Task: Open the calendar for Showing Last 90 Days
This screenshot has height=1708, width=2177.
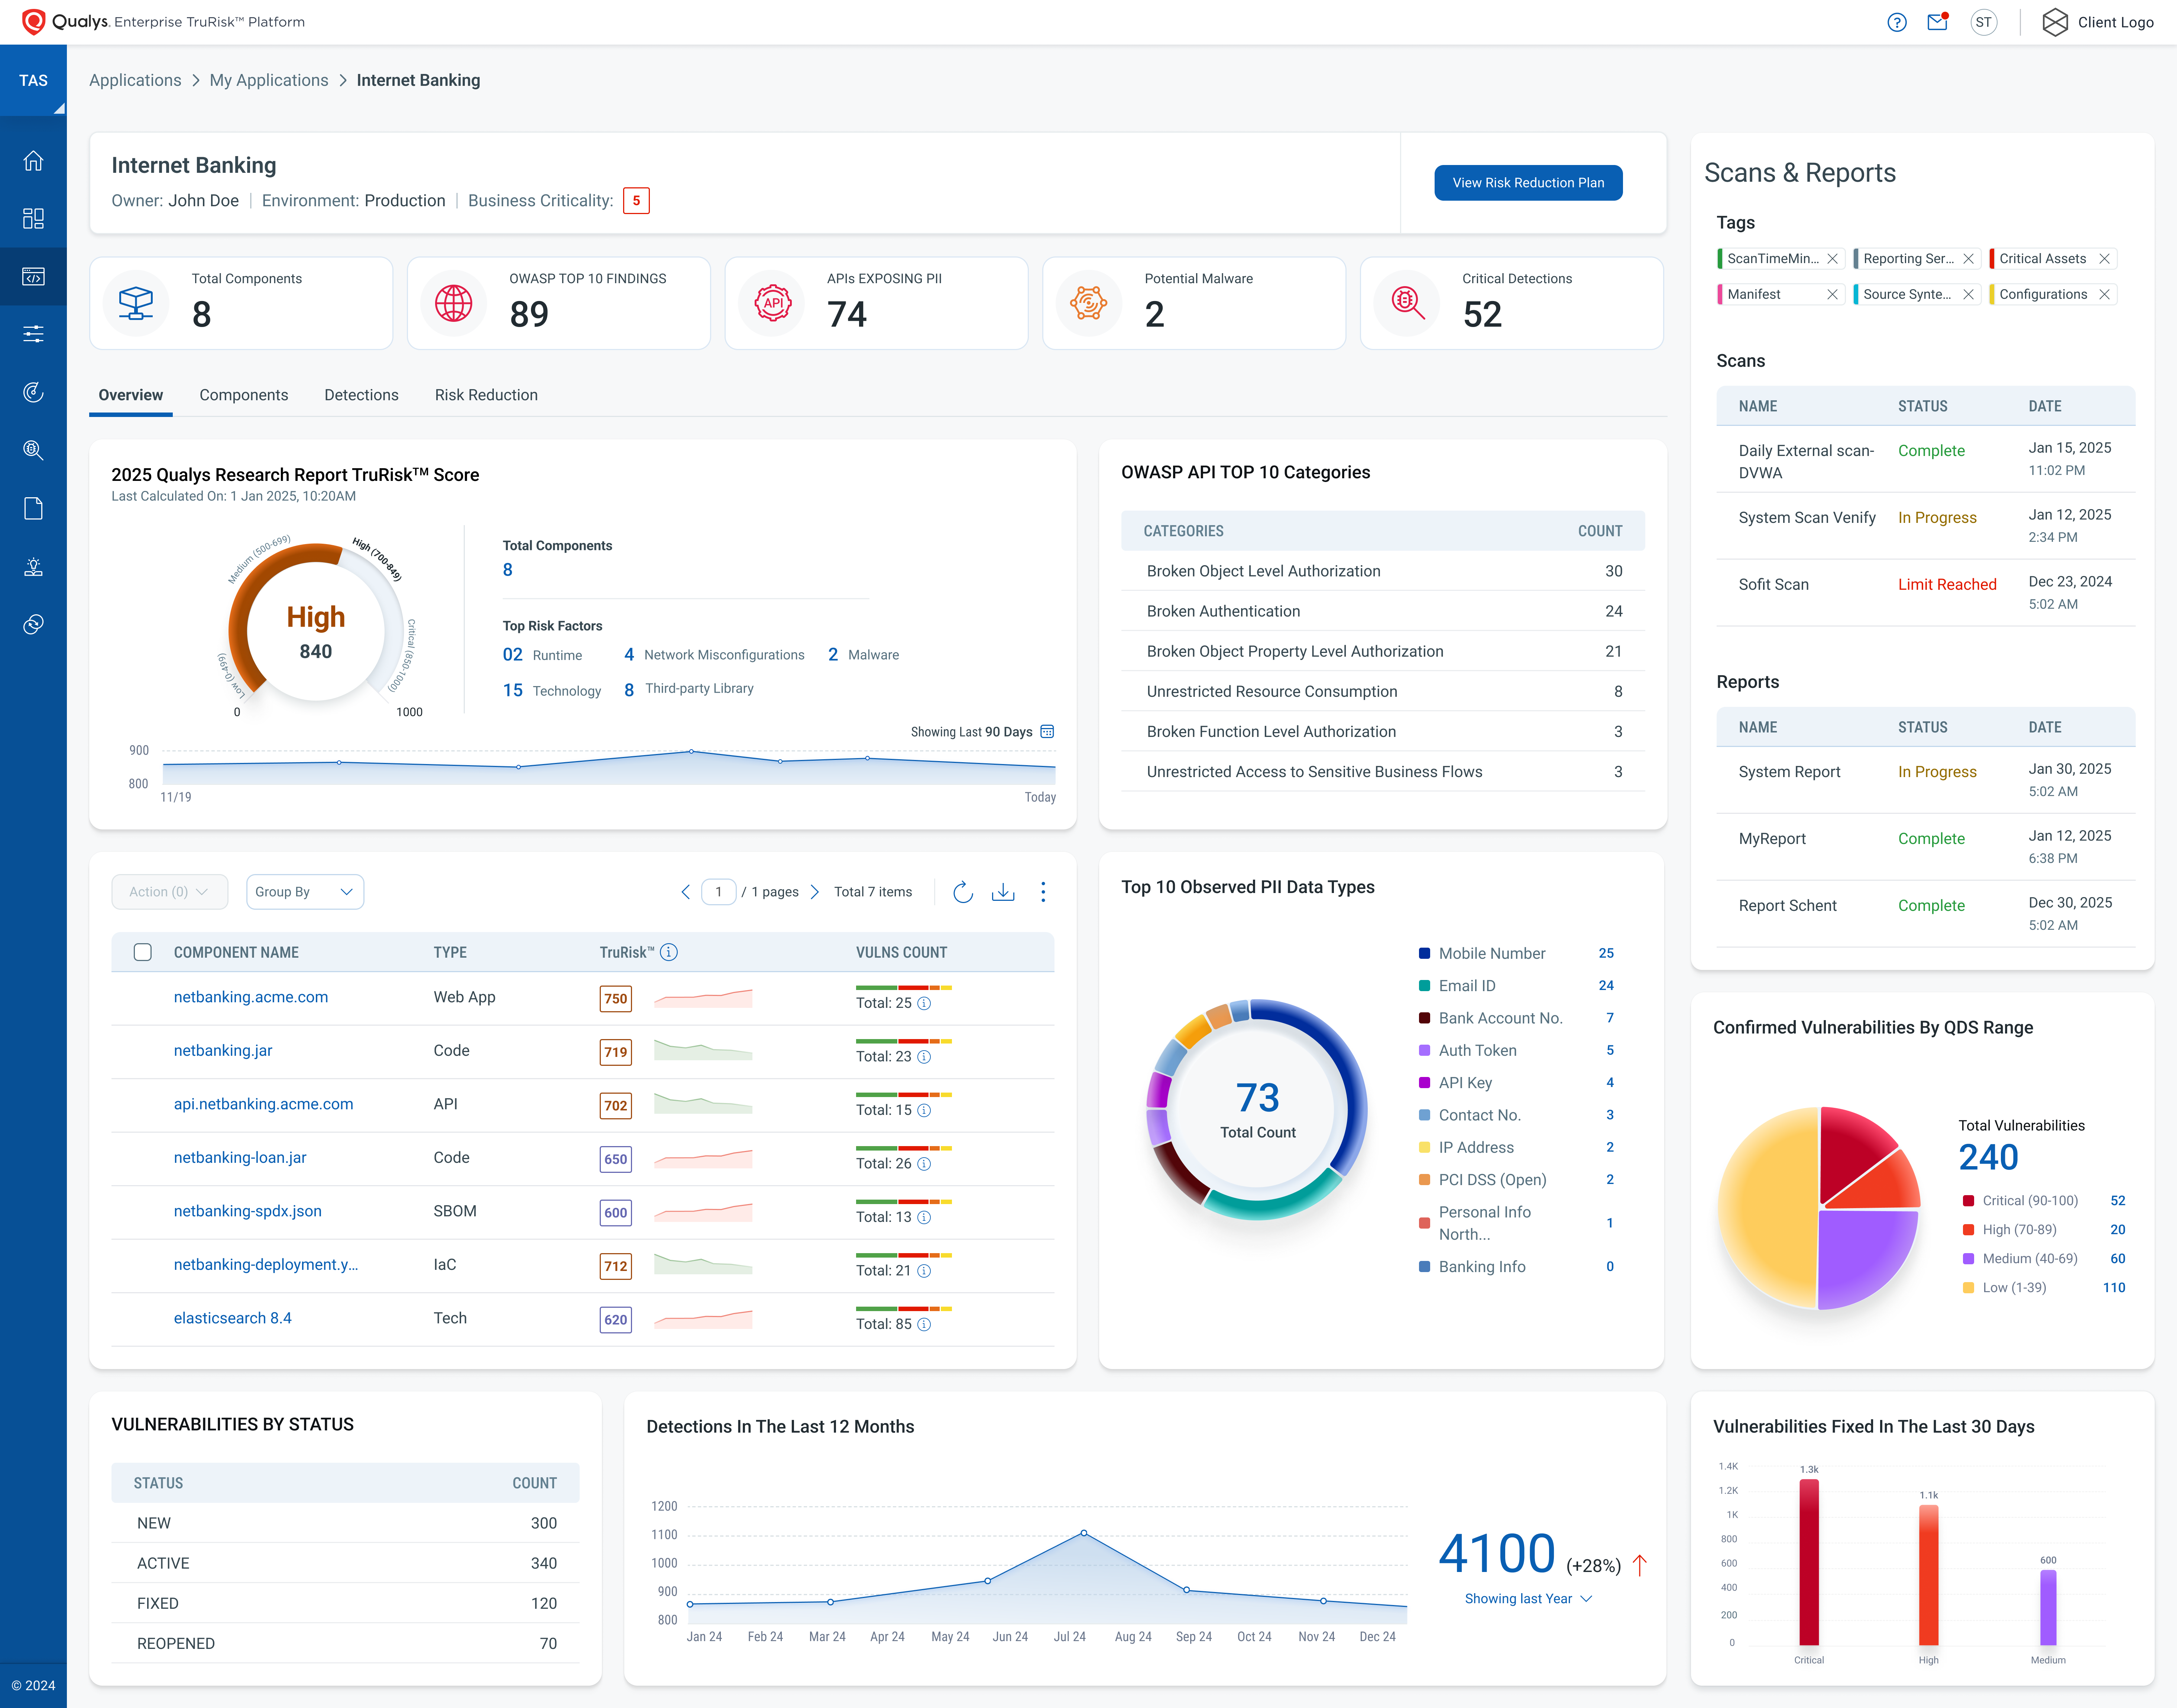Action: (x=1047, y=731)
